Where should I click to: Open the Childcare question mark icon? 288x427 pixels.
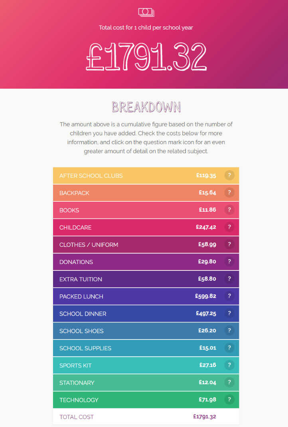(229, 227)
